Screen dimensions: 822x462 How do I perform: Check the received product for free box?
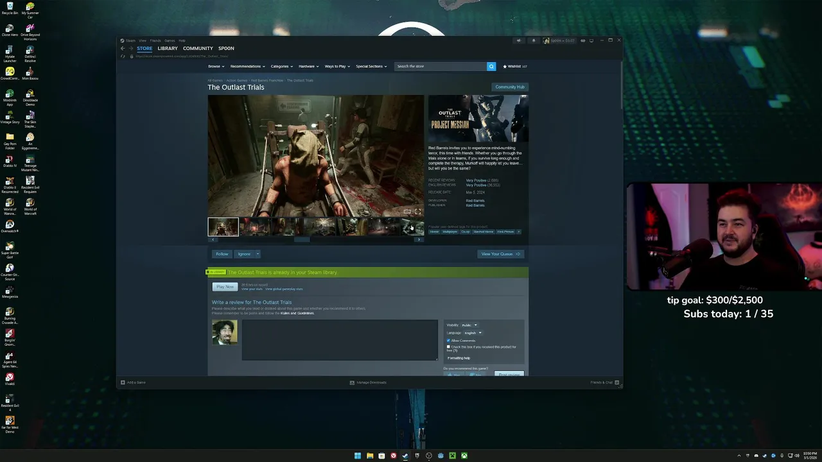[x=449, y=347]
